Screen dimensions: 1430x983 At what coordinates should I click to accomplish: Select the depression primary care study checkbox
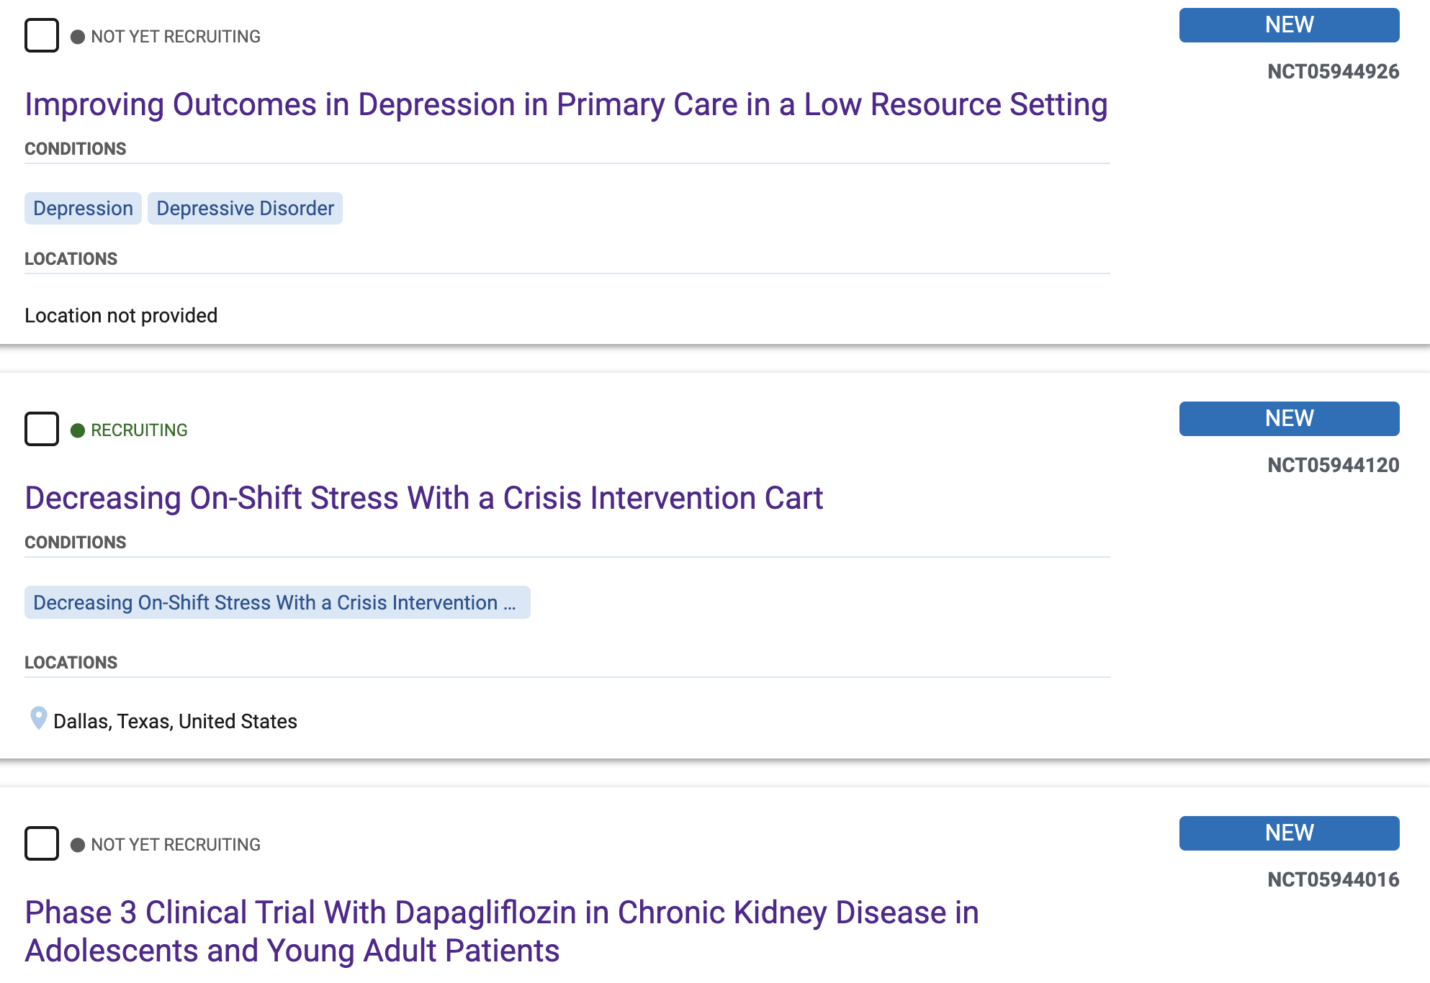42,36
